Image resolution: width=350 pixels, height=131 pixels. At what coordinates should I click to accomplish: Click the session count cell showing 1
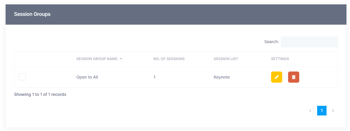pos(154,77)
